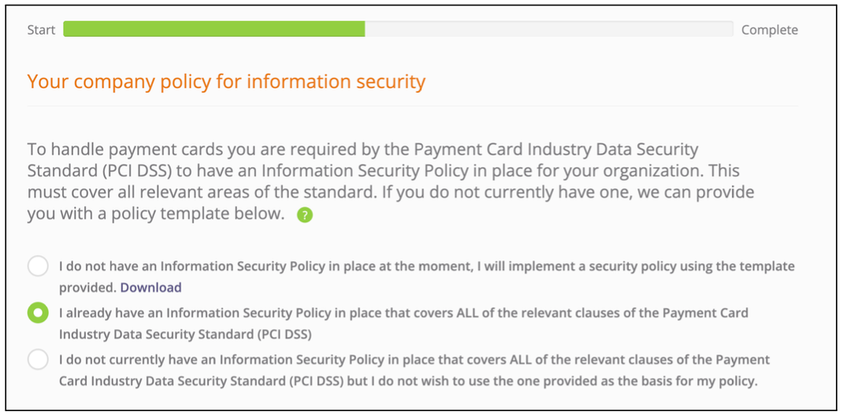This screenshot has width=843, height=415.
Task: Click the orange 'Your company policy' heading
Action: pyautogui.click(x=226, y=82)
